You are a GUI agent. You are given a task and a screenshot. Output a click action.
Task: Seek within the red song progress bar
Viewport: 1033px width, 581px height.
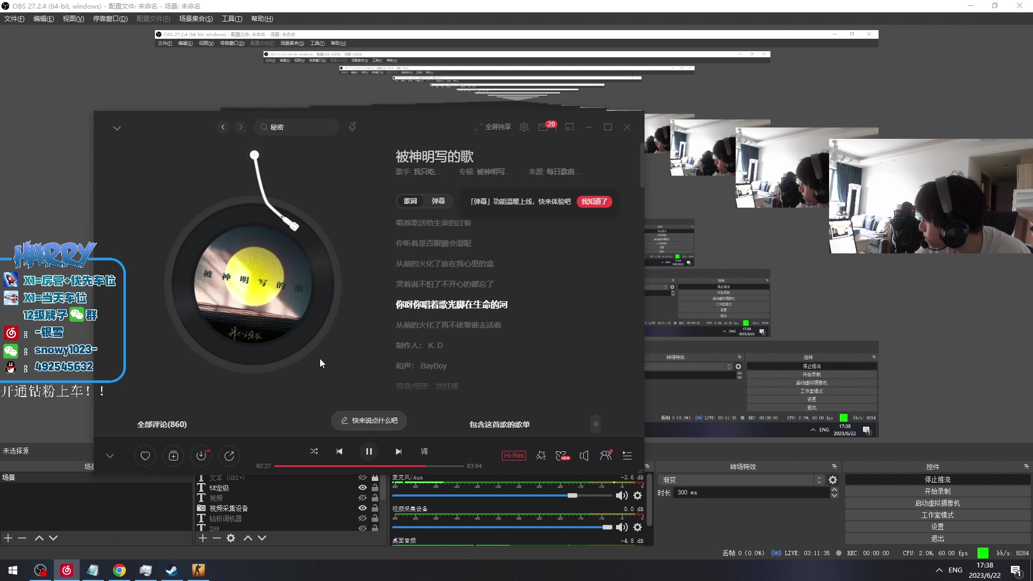pos(369,466)
